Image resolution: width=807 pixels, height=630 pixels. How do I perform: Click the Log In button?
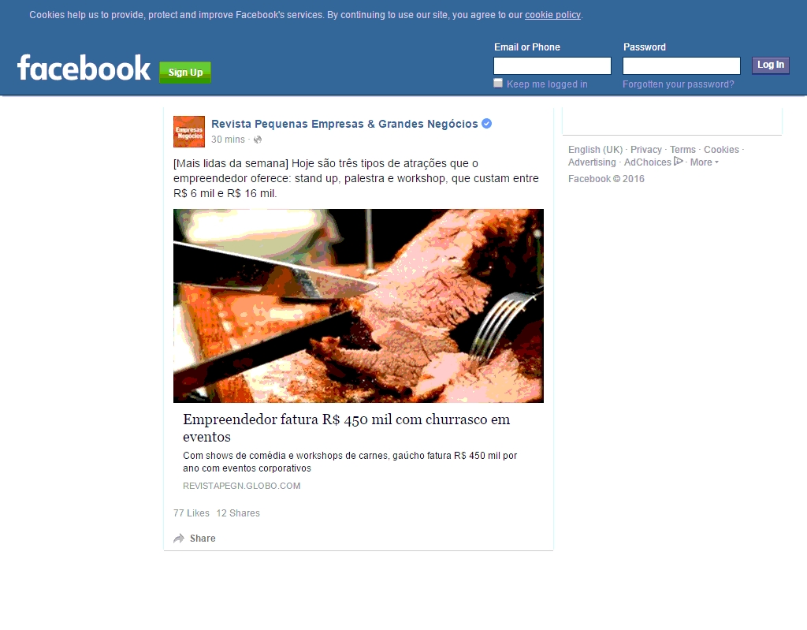coord(771,65)
